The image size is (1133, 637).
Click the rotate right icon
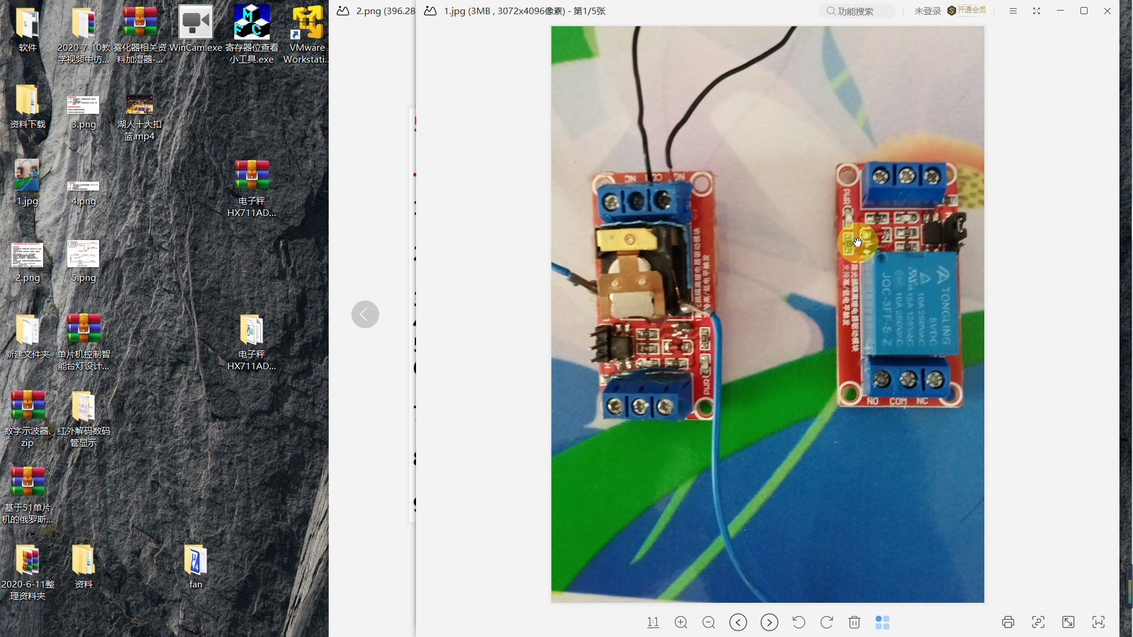pyautogui.click(x=826, y=622)
